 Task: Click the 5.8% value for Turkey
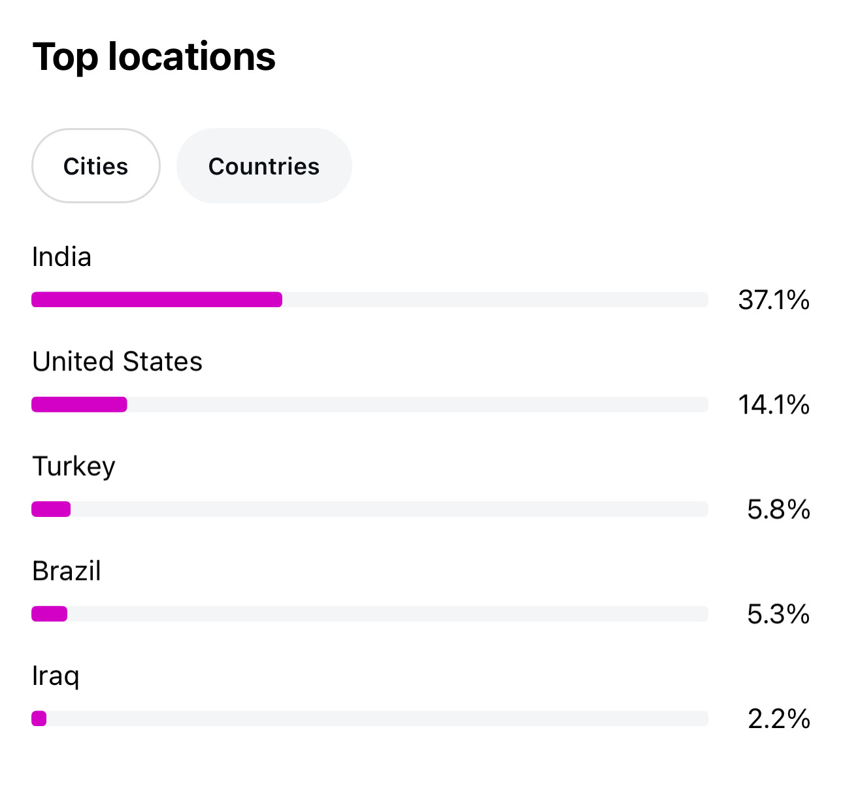(x=778, y=509)
